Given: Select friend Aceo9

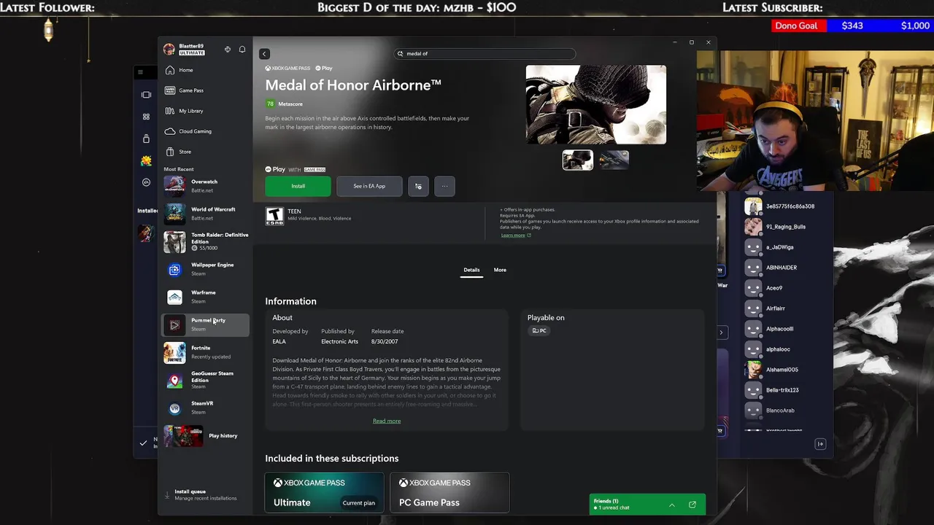Looking at the screenshot, I should pyautogui.click(x=774, y=288).
